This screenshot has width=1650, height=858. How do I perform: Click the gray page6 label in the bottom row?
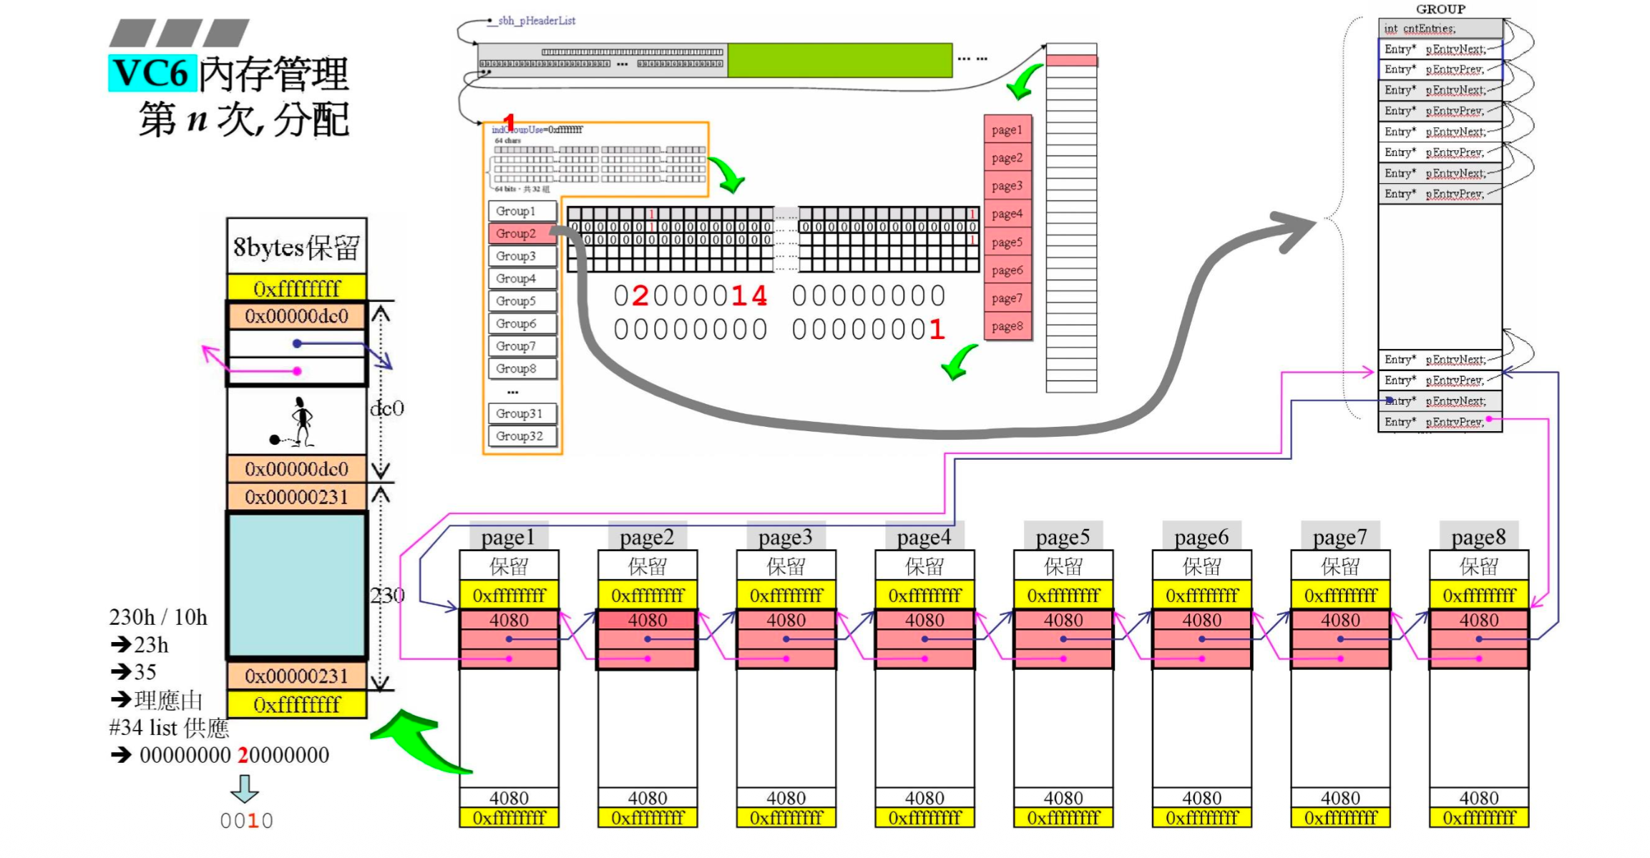pos(1202,536)
